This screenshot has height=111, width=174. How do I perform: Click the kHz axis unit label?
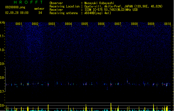tap(2, 22)
